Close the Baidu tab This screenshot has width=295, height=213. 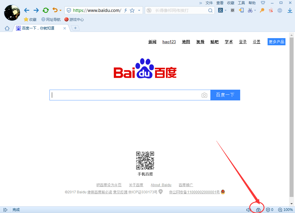tap(65, 28)
